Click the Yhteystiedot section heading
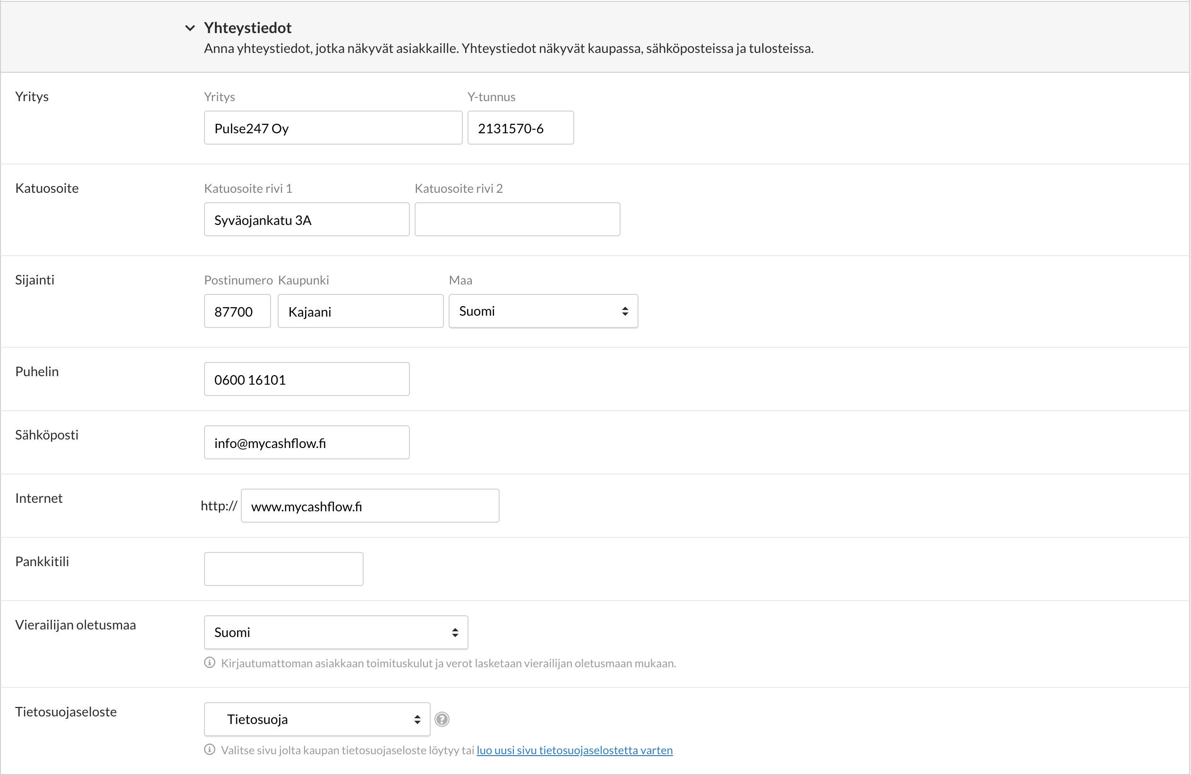 (x=247, y=28)
